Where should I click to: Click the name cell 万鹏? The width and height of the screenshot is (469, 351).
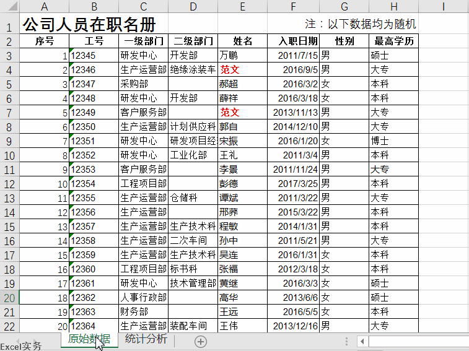pos(243,55)
